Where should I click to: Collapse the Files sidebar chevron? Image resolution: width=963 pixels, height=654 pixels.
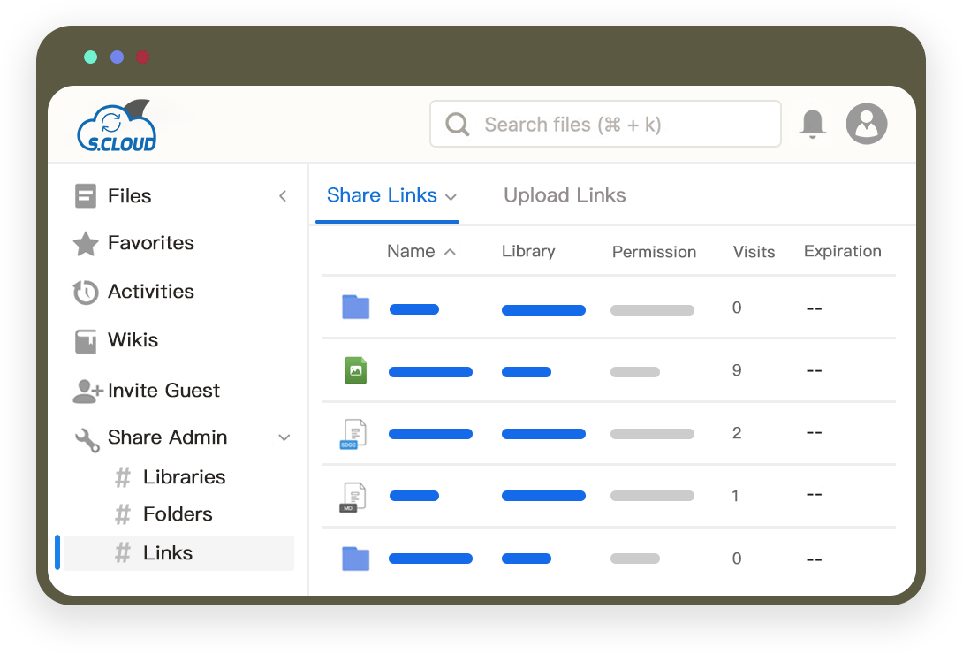(x=283, y=196)
